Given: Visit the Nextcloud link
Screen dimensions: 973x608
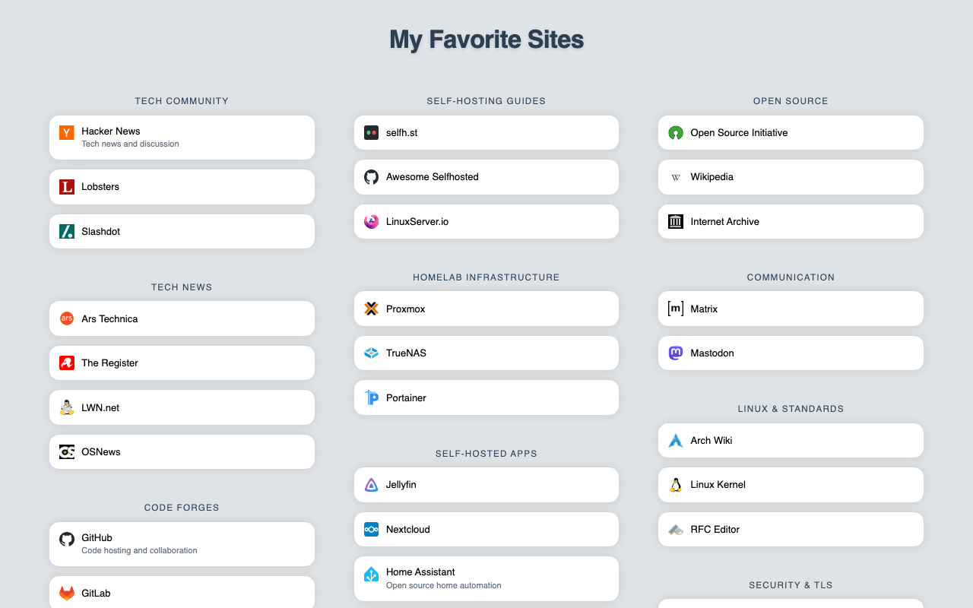Looking at the screenshot, I should coord(486,529).
